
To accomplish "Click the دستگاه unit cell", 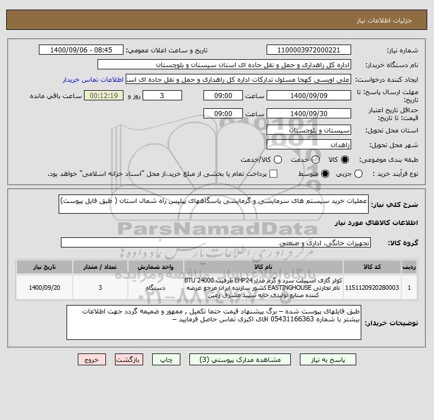I will (x=155, y=288).
